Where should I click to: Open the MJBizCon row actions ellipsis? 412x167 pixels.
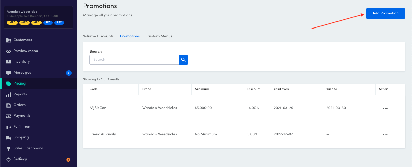tap(385, 108)
